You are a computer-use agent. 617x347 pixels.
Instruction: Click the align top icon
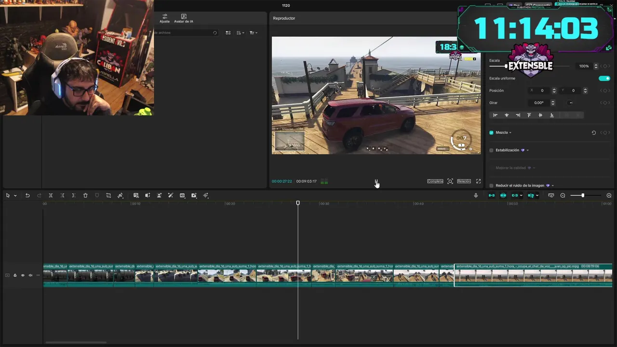pos(529,115)
